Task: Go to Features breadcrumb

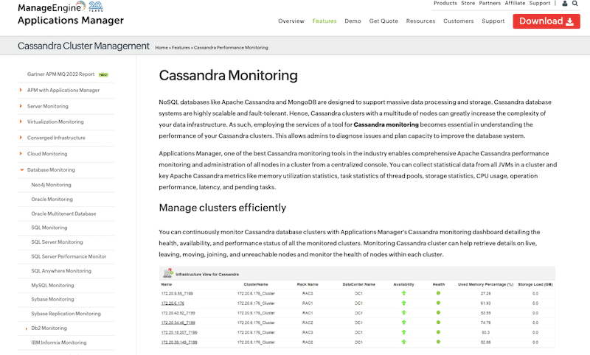Action: tap(181, 48)
